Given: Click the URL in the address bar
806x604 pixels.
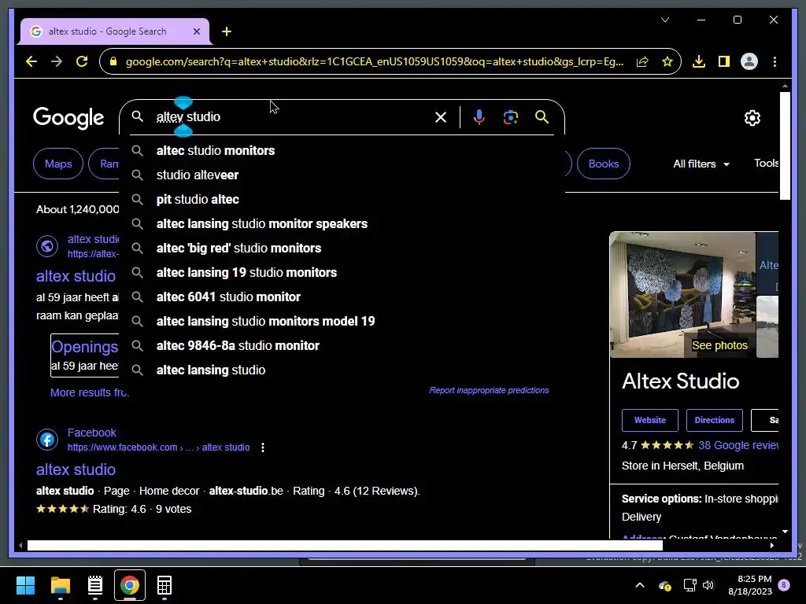Looking at the screenshot, I should [374, 61].
